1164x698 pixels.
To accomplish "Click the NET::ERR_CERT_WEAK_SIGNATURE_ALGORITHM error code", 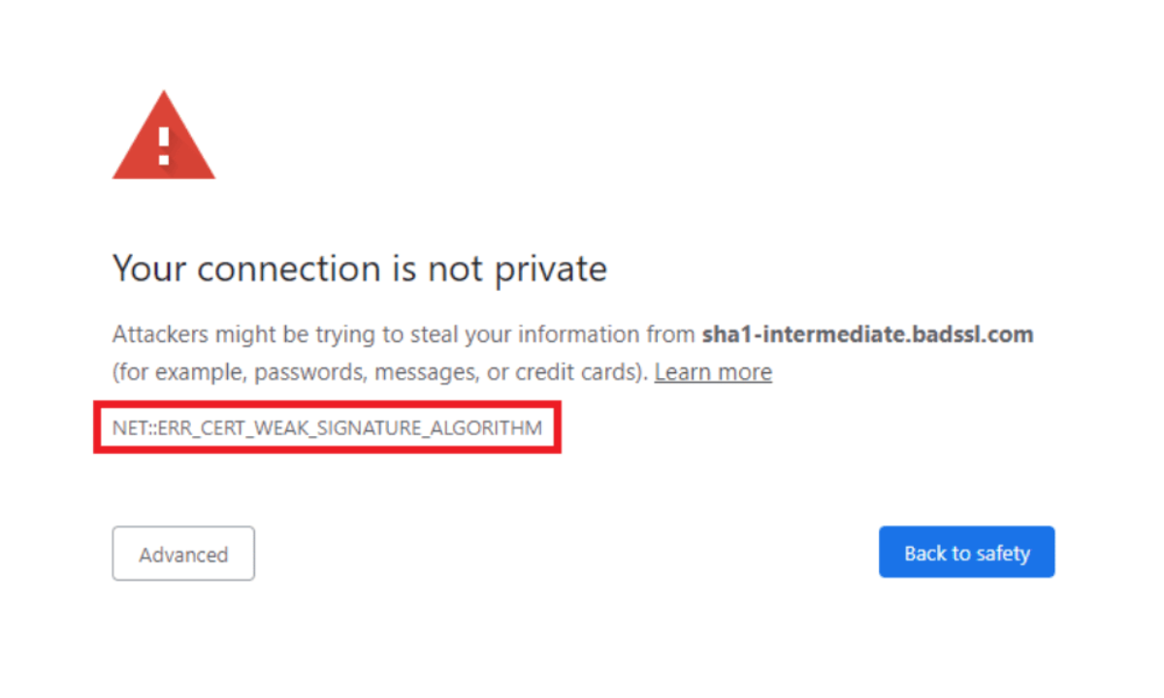I will point(327,428).
